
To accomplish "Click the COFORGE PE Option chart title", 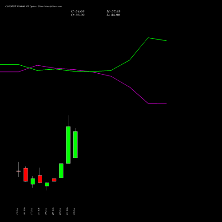I will [x=34, y=7].
